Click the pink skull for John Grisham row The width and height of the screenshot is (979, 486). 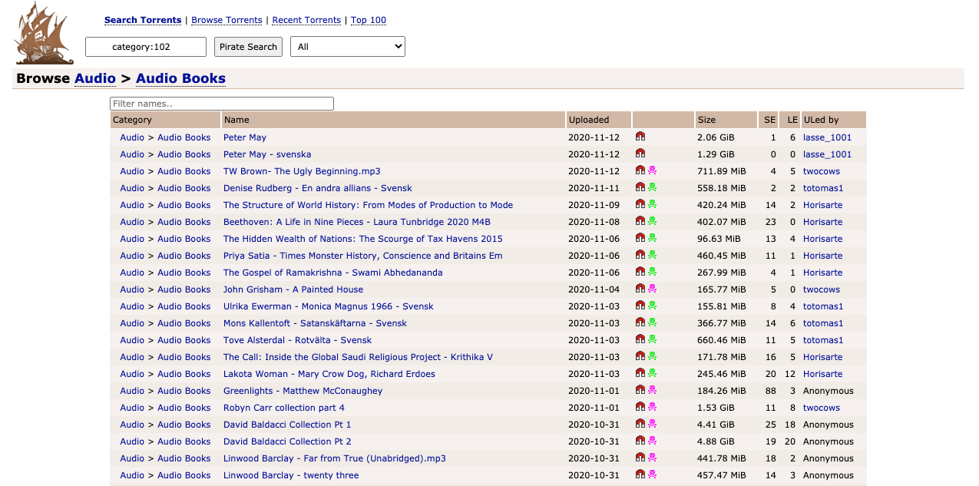coord(652,289)
